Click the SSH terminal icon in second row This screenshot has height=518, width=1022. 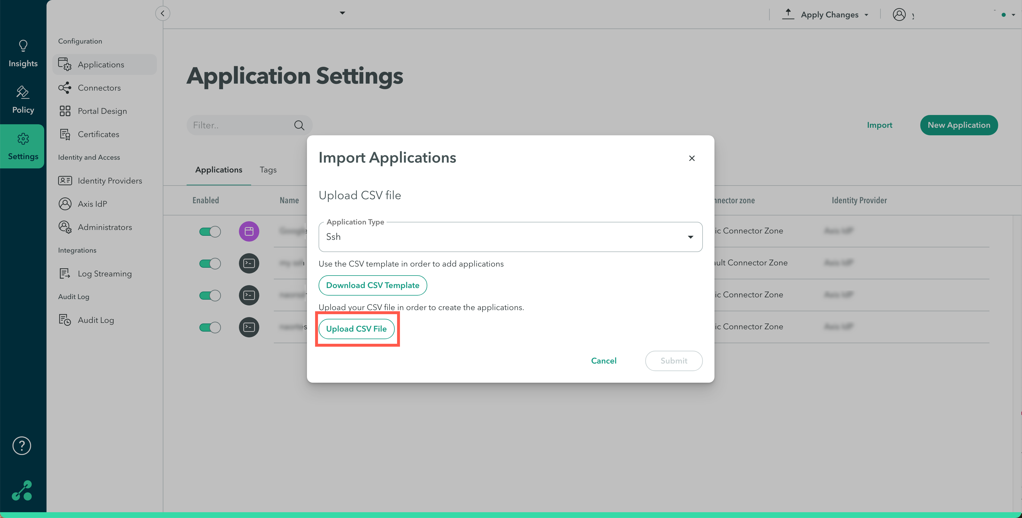pos(249,263)
